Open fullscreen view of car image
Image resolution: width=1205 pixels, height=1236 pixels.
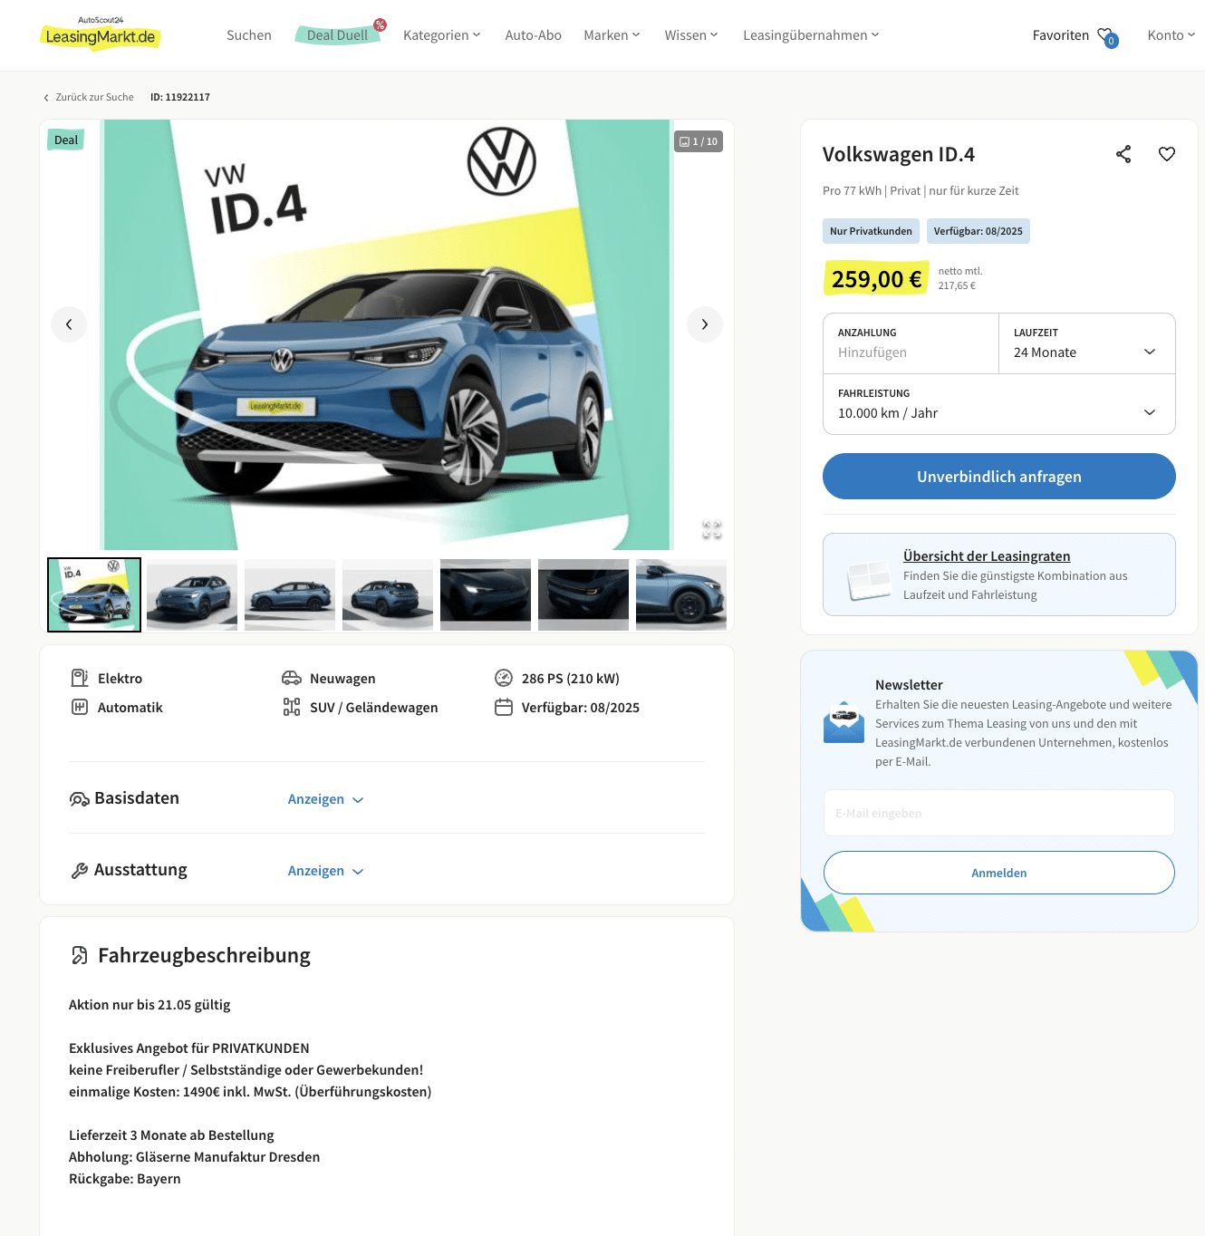click(x=712, y=529)
